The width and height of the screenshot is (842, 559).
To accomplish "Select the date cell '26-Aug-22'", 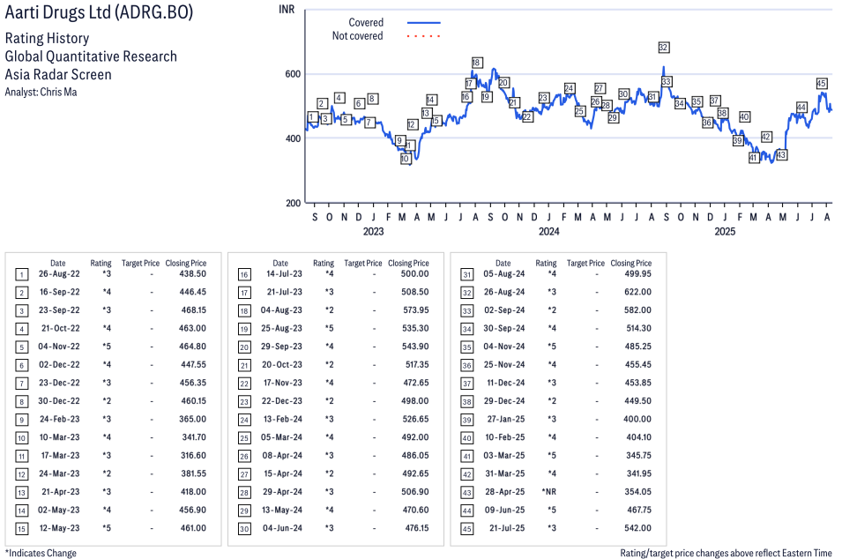I will 59,274.
